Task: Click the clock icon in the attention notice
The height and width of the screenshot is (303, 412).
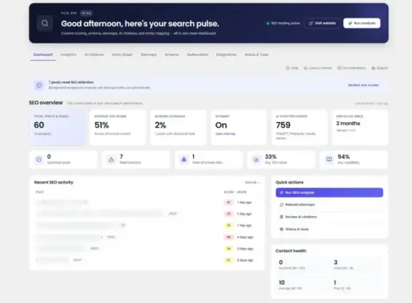Action: [x=39, y=85]
